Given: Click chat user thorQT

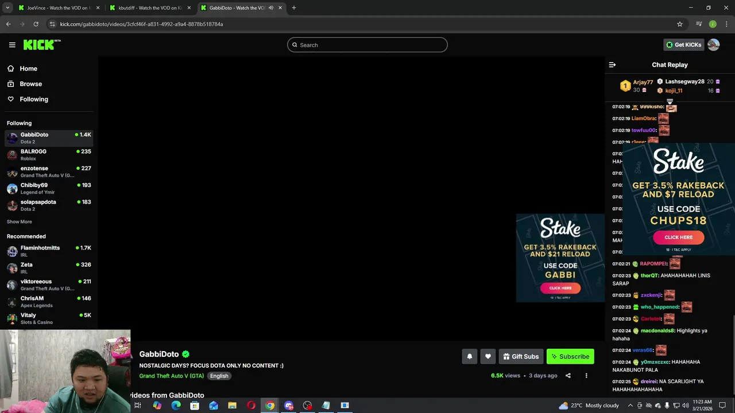Looking at the screenshot, I should (x=649, y=275).
